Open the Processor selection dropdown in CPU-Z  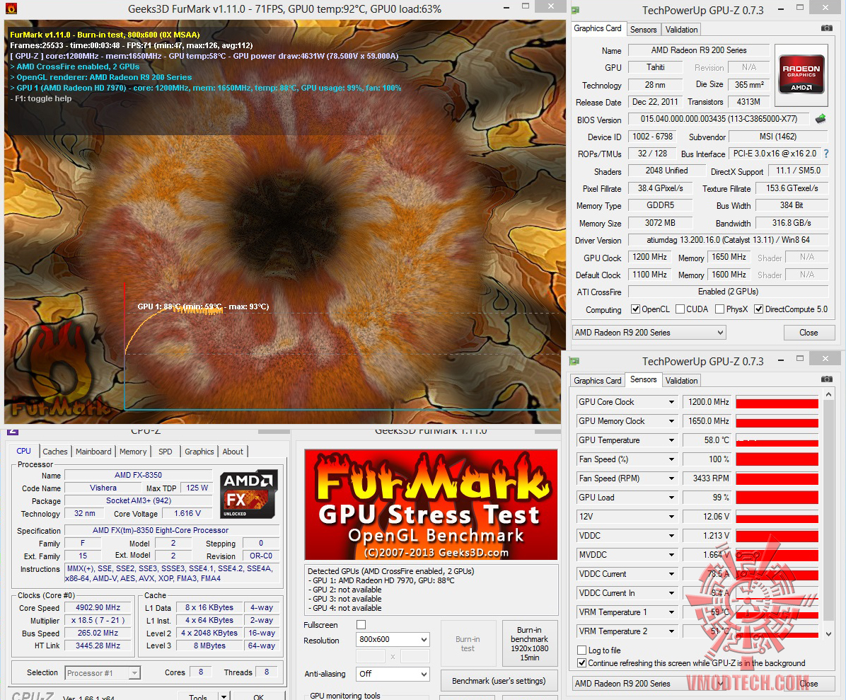point(103,673)
